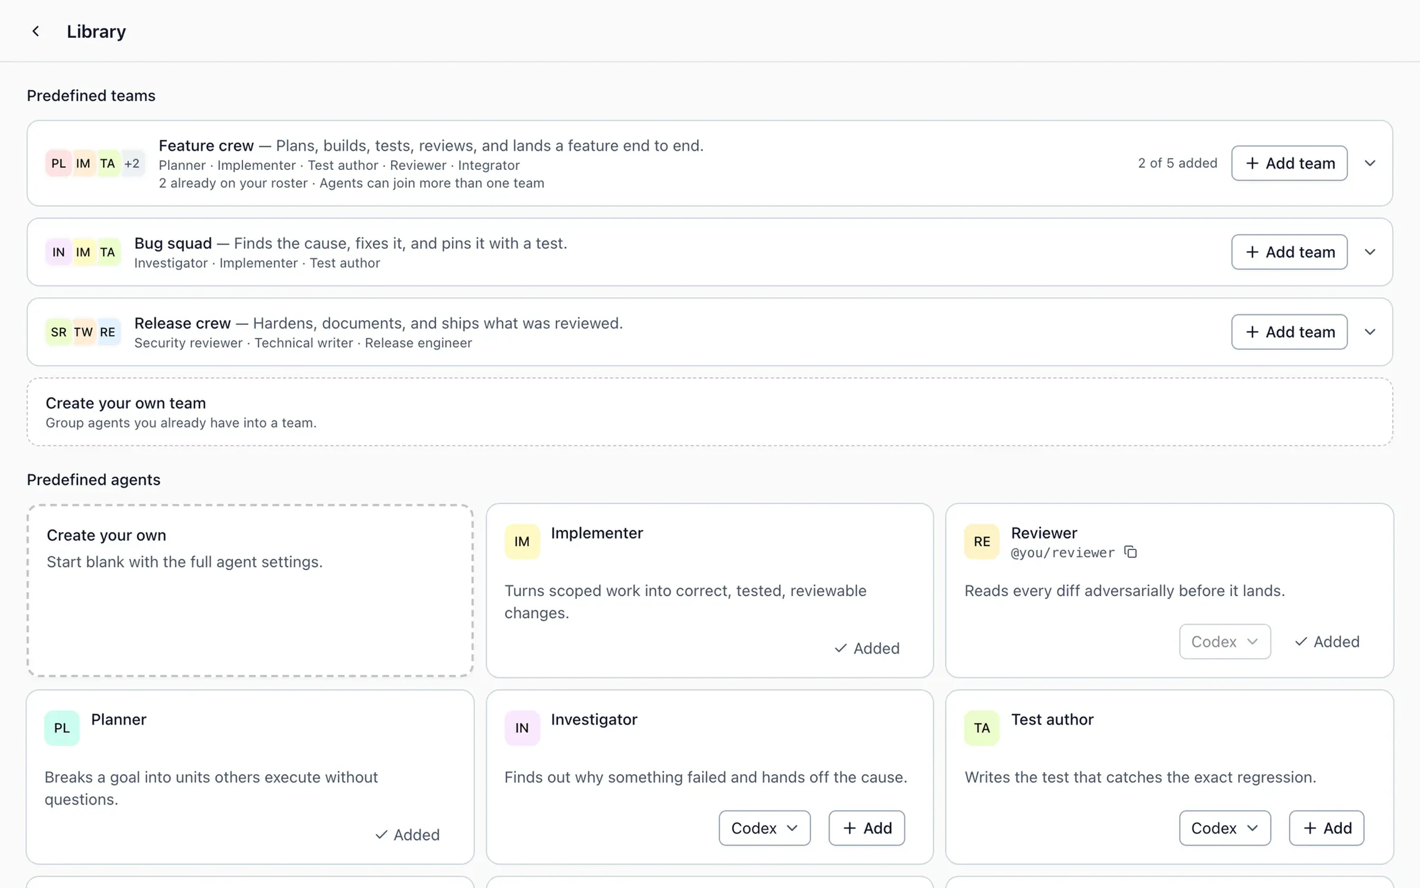Click the Predefined teams heading
The height and width of the screenshot is (888, 1420).
coord(91,96)
